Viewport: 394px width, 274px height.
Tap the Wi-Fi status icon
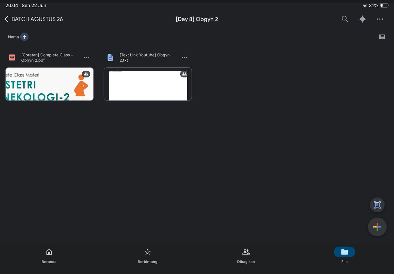coord(365,6)
